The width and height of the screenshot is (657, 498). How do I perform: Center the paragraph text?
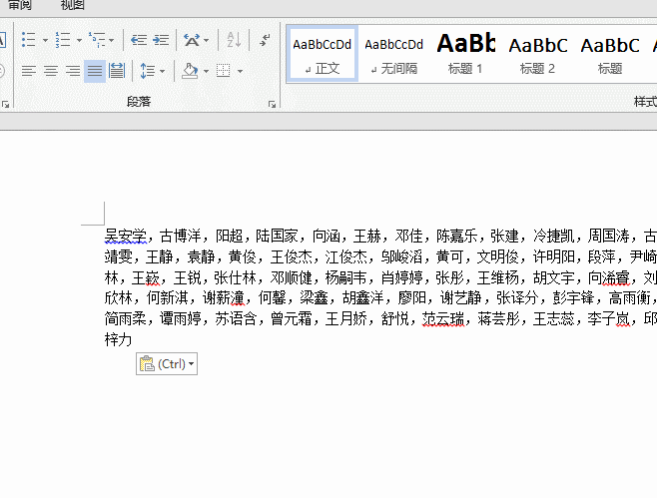point(51,71)
